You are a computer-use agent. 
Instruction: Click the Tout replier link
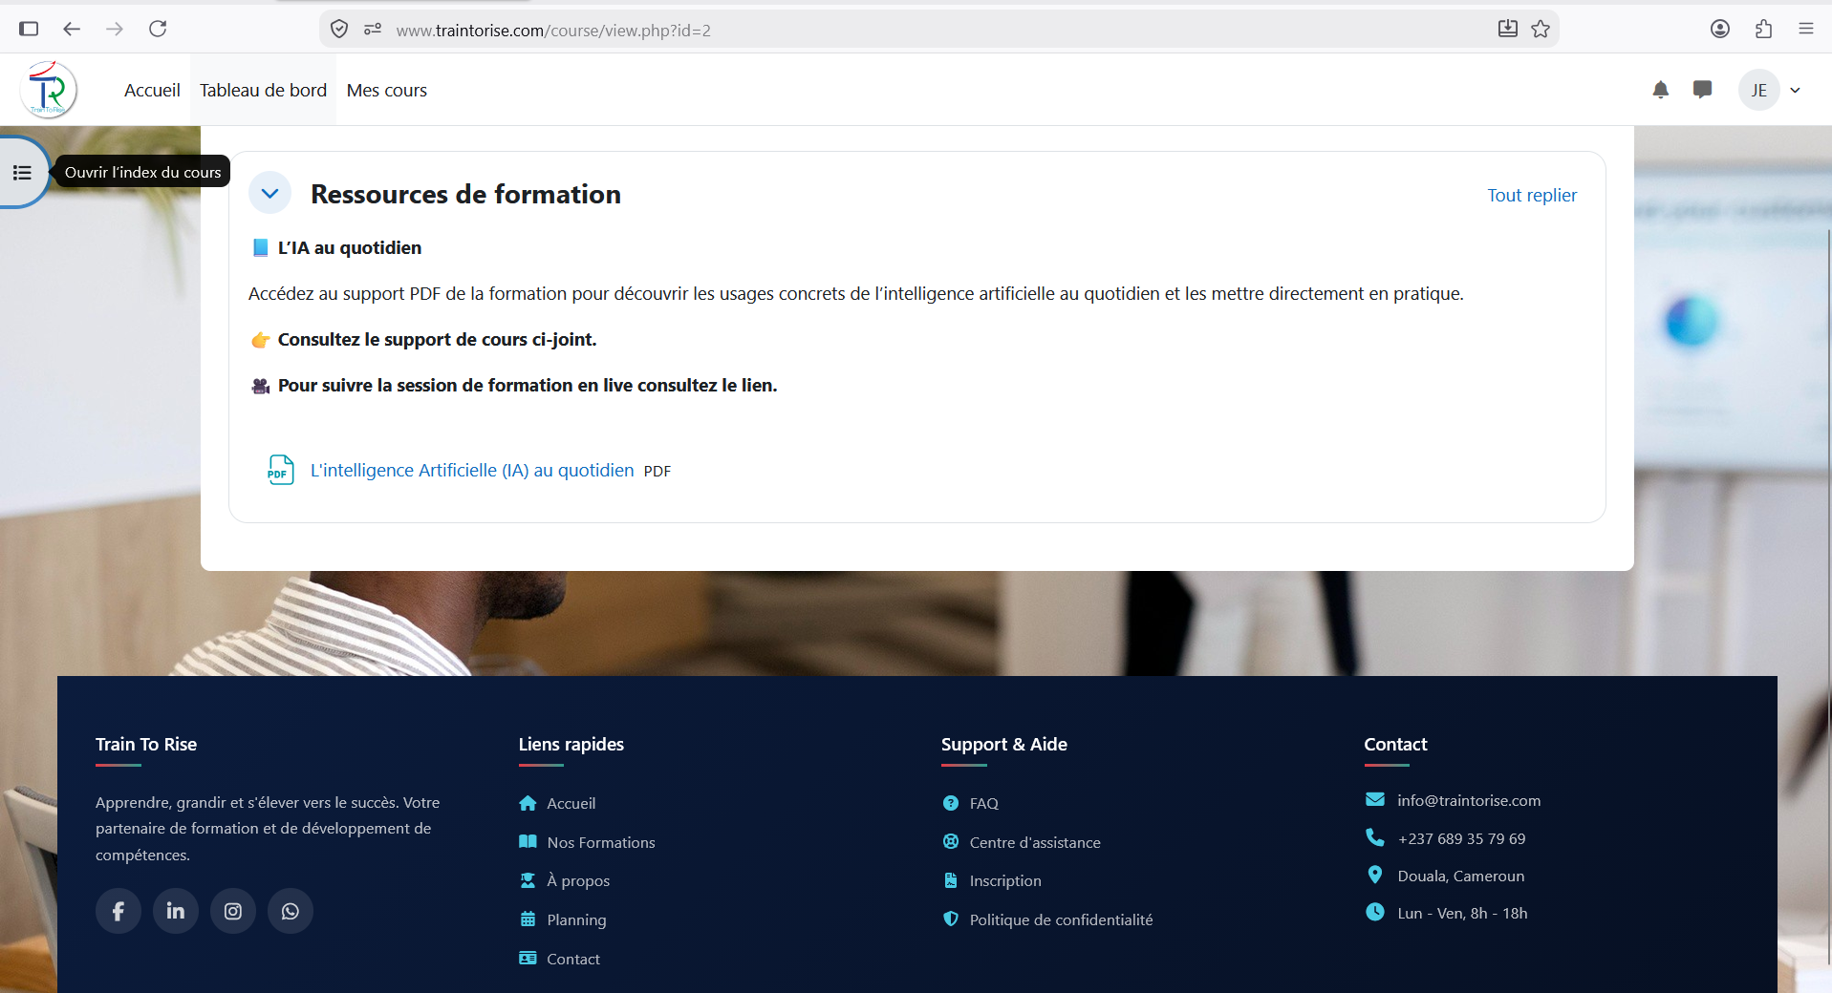point(1532,195)
